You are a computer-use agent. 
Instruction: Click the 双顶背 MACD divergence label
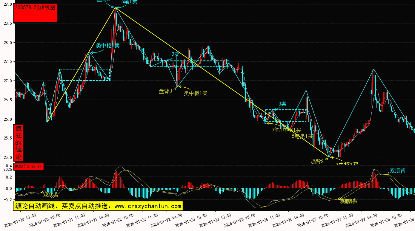[x=397, y=171]
